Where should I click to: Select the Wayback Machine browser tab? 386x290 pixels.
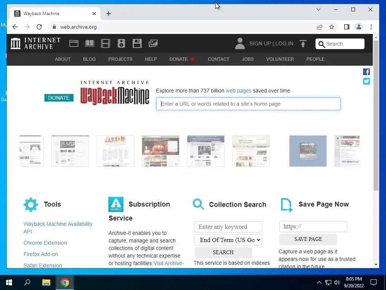pos(55,14)
